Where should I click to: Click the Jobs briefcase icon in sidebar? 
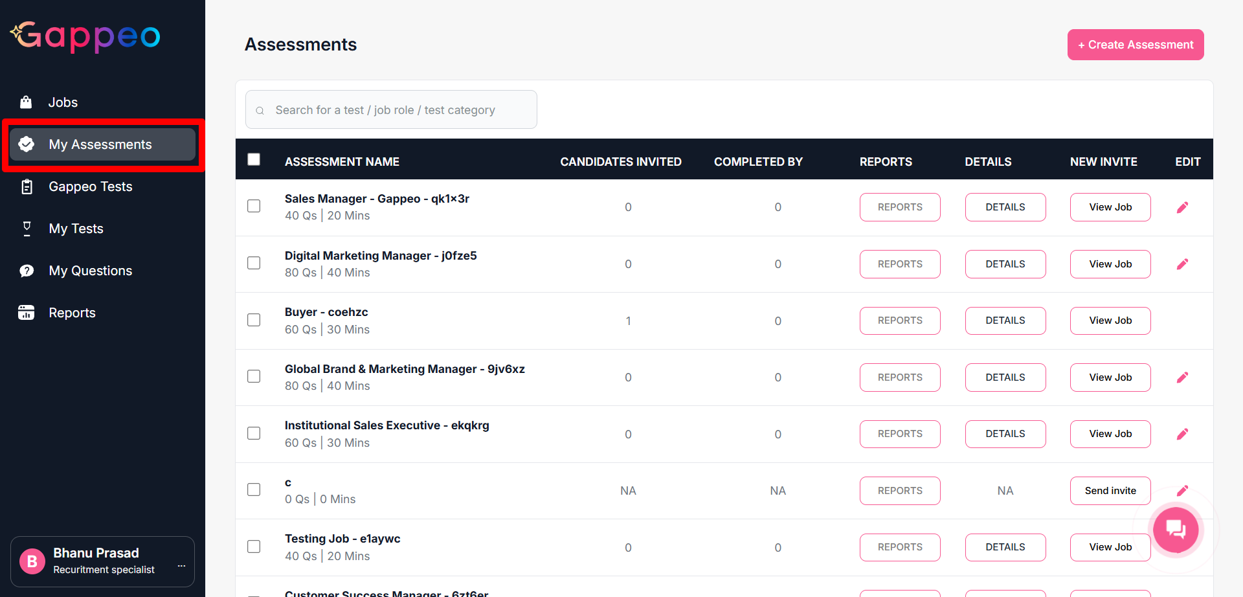point(26,102)
